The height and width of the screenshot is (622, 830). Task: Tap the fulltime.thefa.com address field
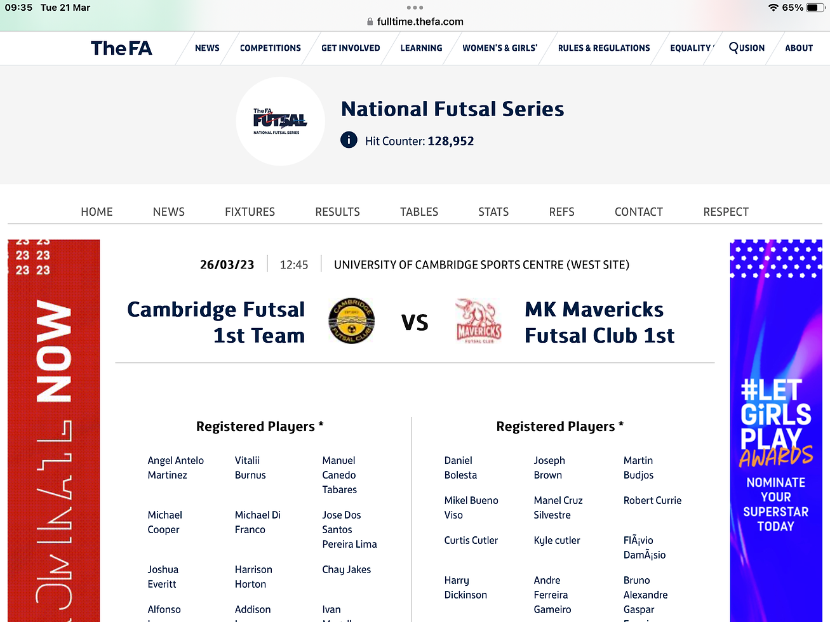pos(420,22)
